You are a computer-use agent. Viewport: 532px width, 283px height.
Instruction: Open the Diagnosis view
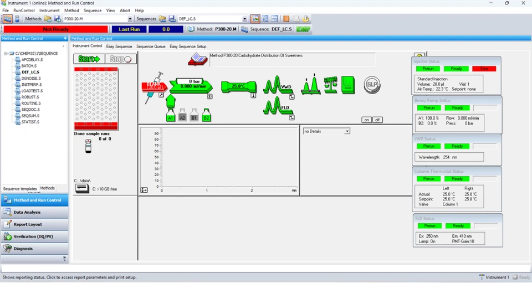point(34,249)
